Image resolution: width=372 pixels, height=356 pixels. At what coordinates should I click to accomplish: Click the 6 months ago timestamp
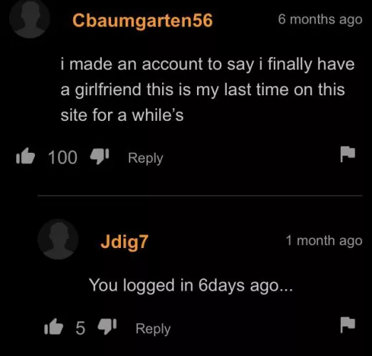(x=320, y=19)
